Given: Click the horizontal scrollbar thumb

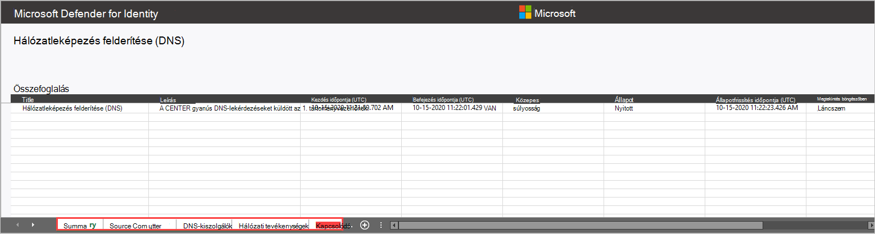Looking at the screenshot, I should (581, 225).
